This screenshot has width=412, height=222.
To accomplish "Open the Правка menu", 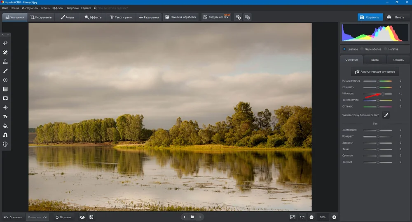I will [x=15, y=8].
